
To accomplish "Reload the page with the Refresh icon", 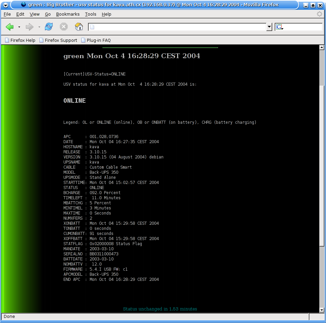I will [x=49, y=27].
